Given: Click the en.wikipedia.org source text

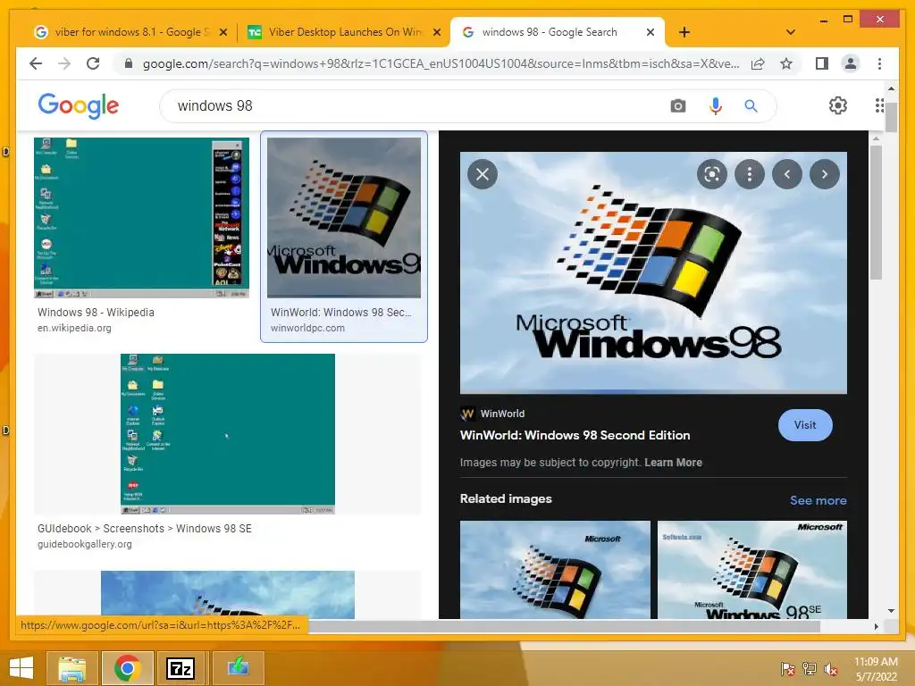Looking at the screenshot, I should (74, 328).
